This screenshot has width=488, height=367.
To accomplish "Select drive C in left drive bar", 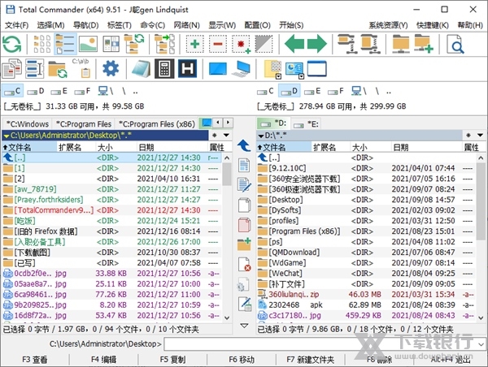I will (12, 91).
